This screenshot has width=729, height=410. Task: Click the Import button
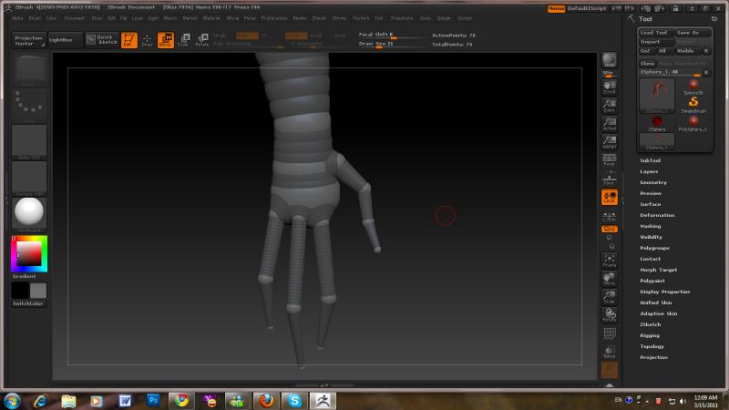pos(655,42)
